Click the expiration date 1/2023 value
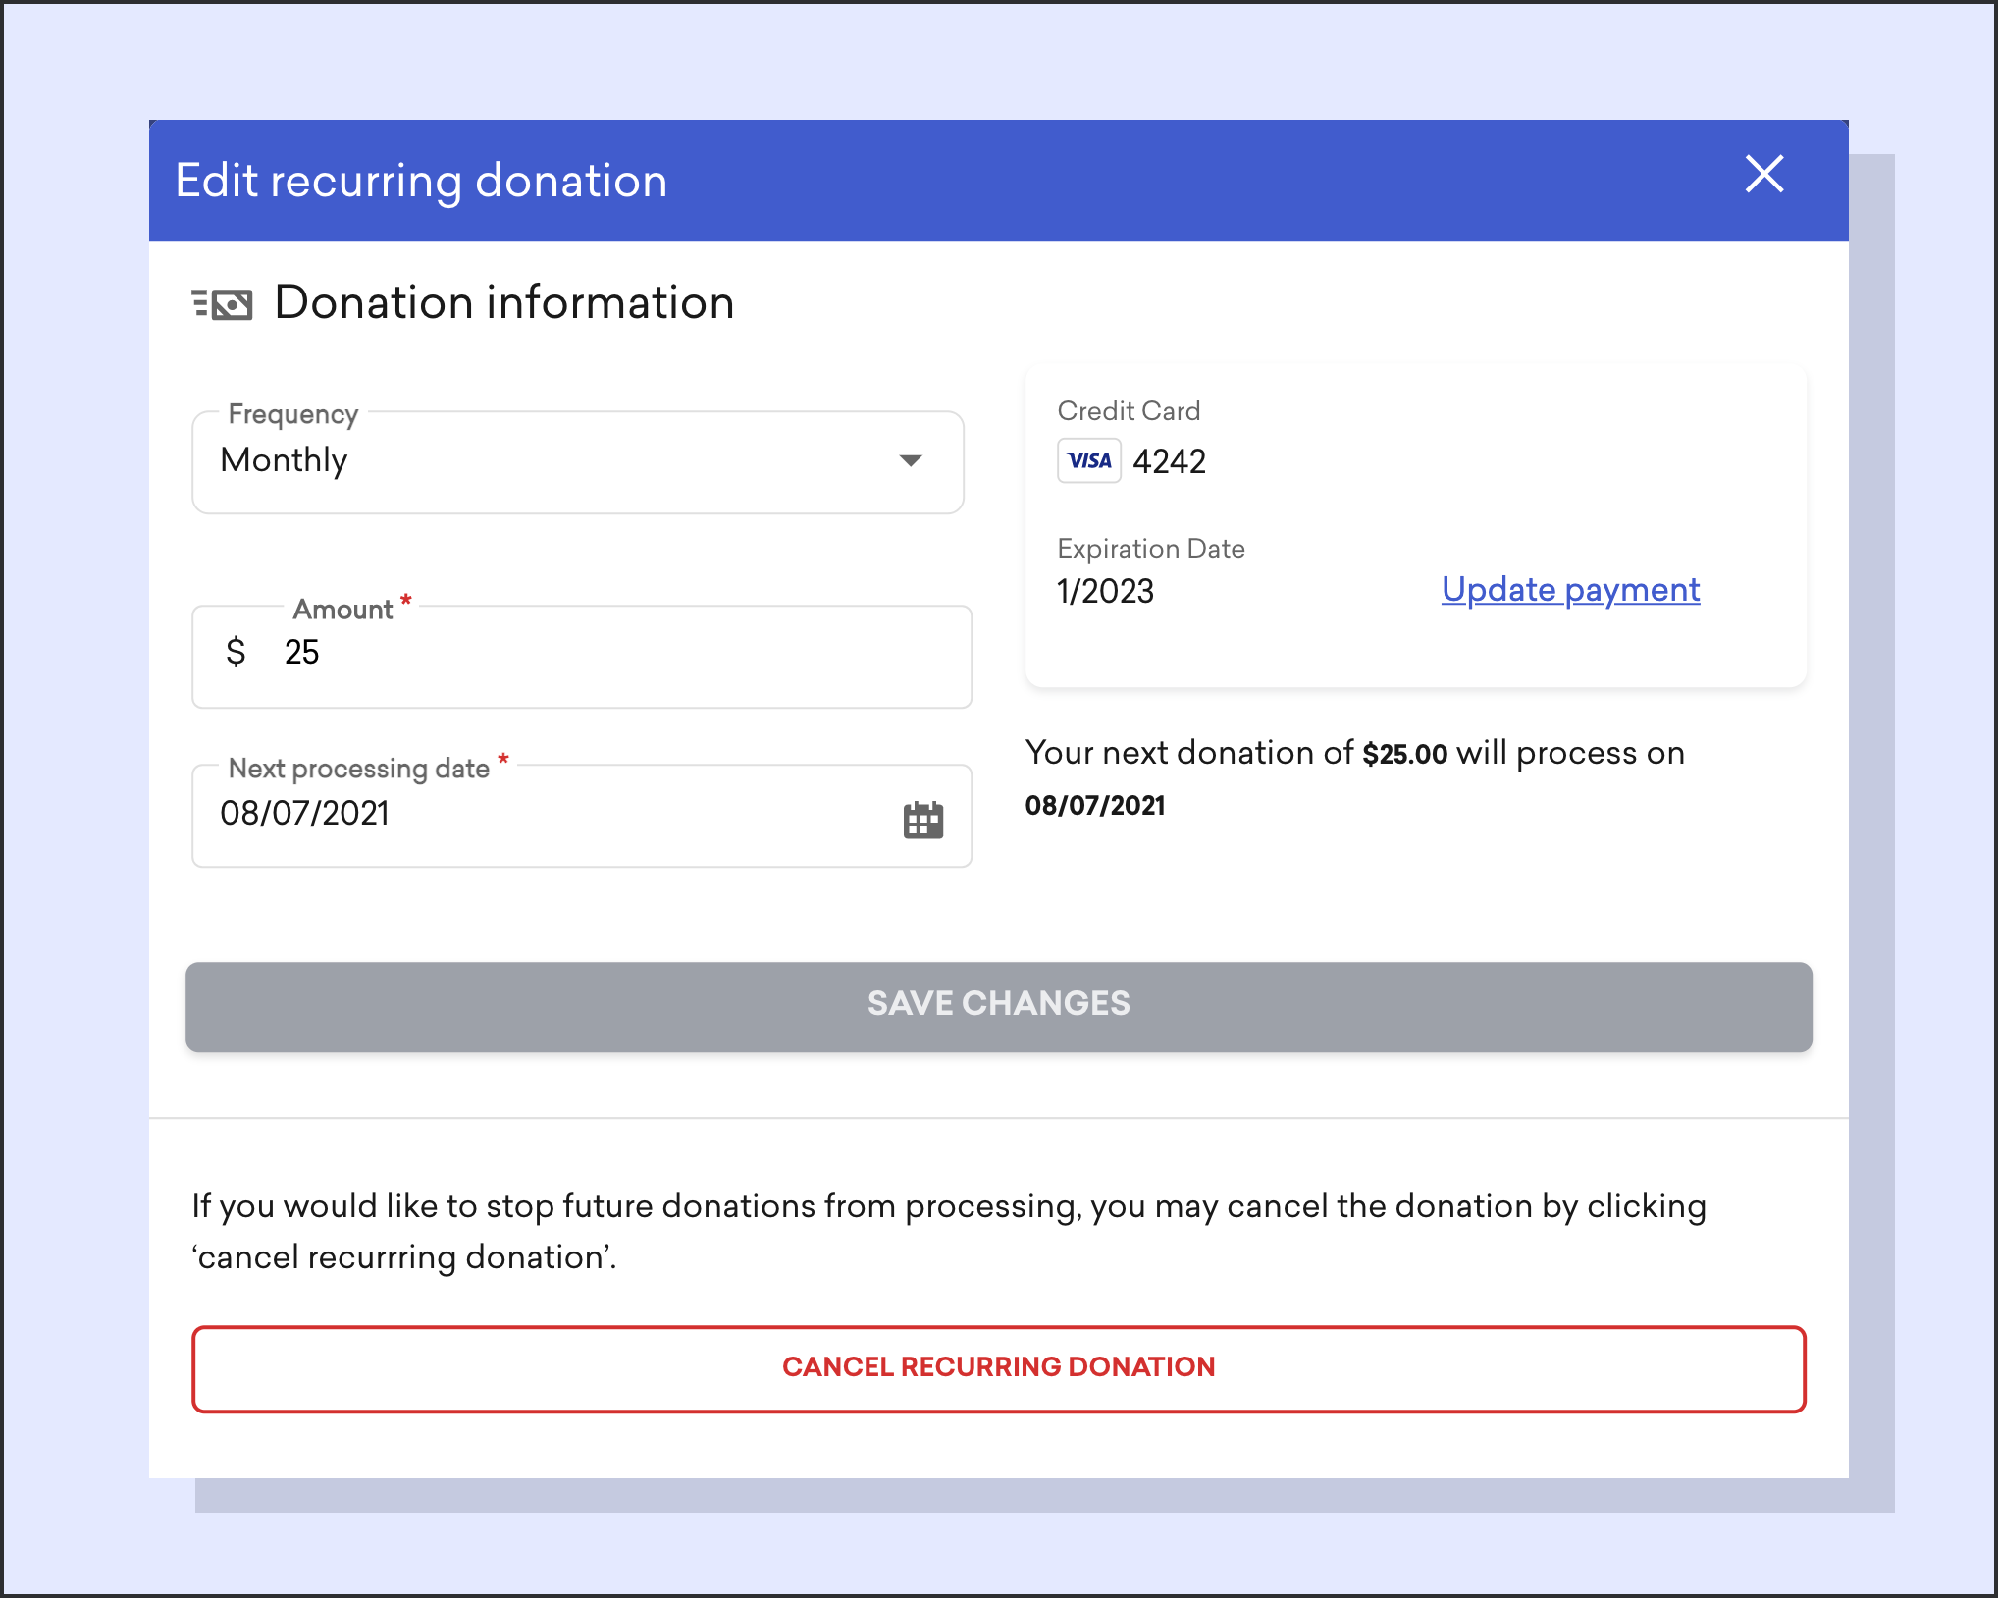 pos(1105,591)
